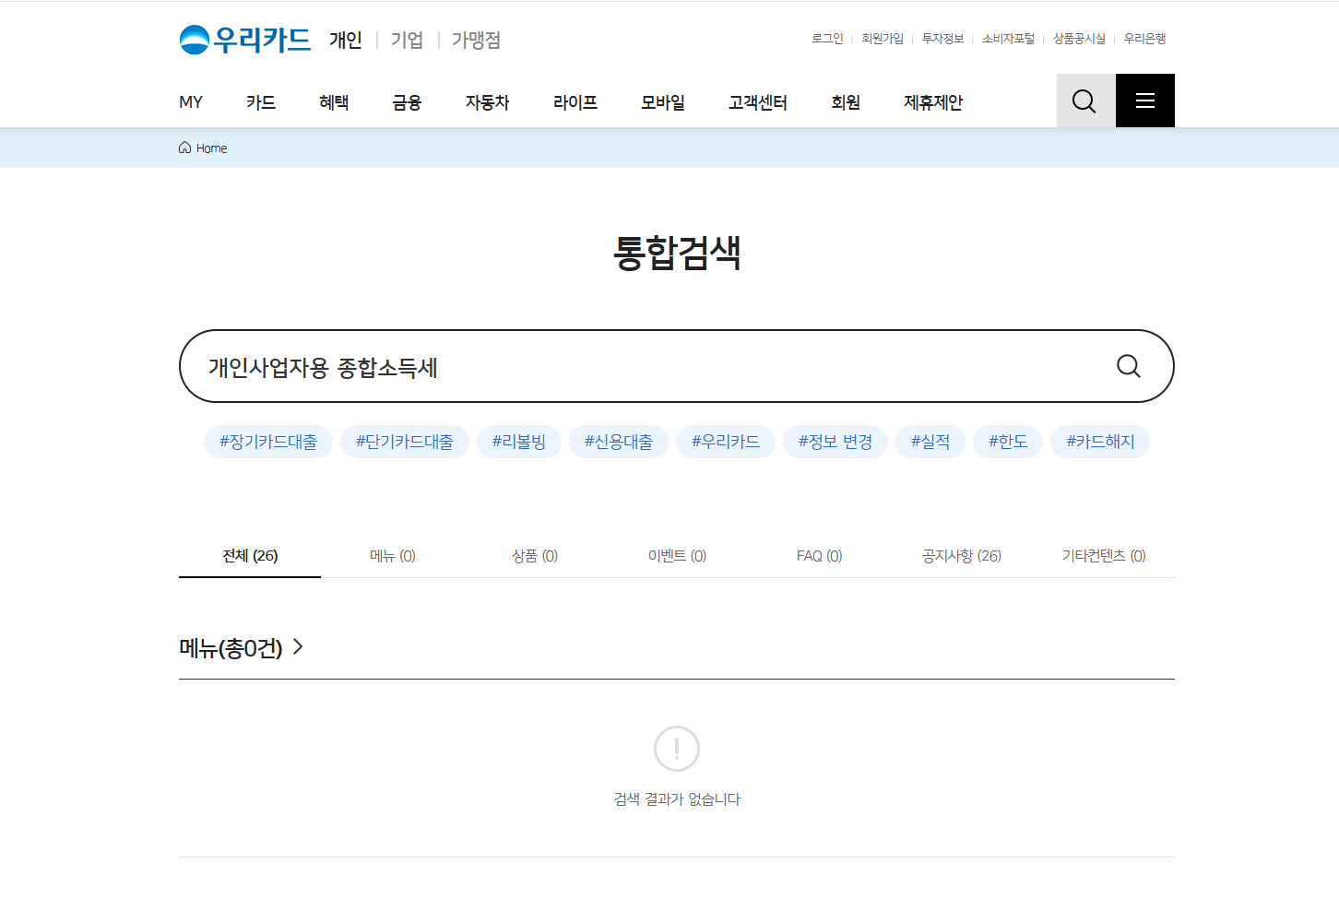This screenshot has width=1339, height=899.
Task: Click the exclamation icon in the empty results area
Action: 676,749
